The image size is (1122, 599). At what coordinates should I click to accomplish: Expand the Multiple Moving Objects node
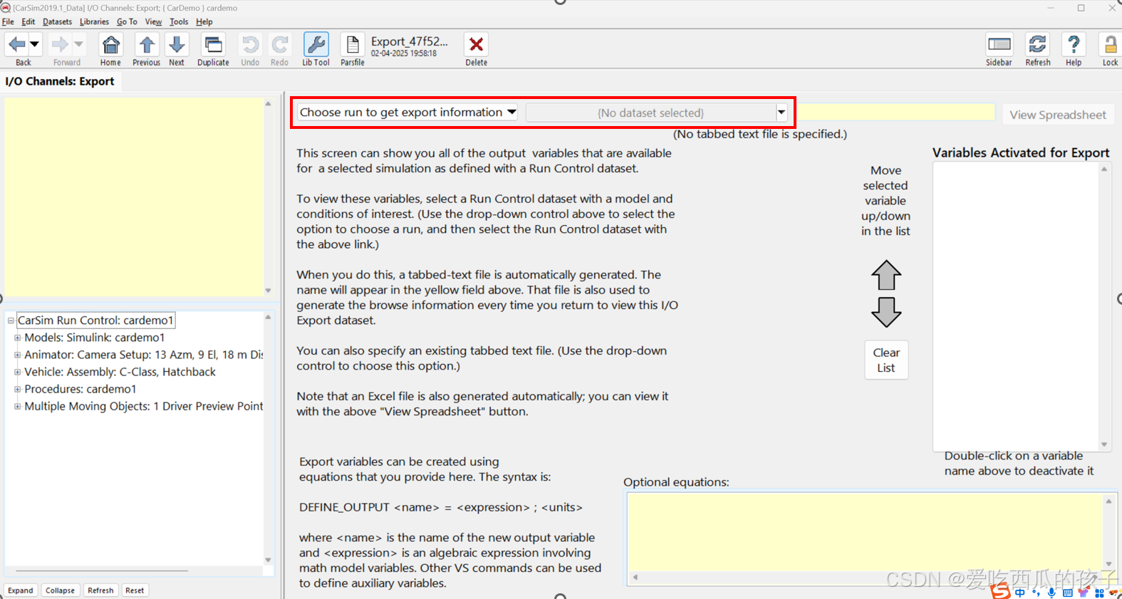point(17,406)
